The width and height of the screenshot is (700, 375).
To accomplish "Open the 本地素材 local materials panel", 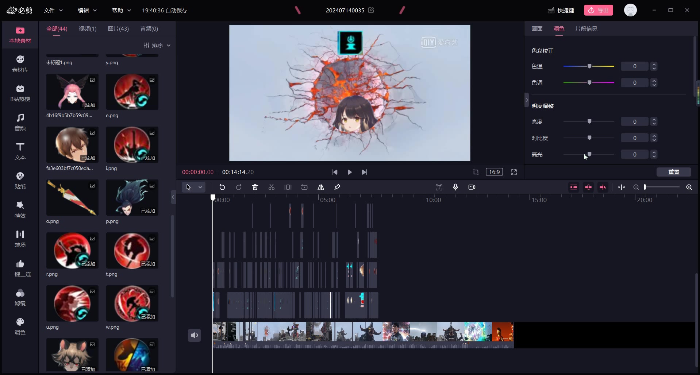I will click(x=20, y=35).
